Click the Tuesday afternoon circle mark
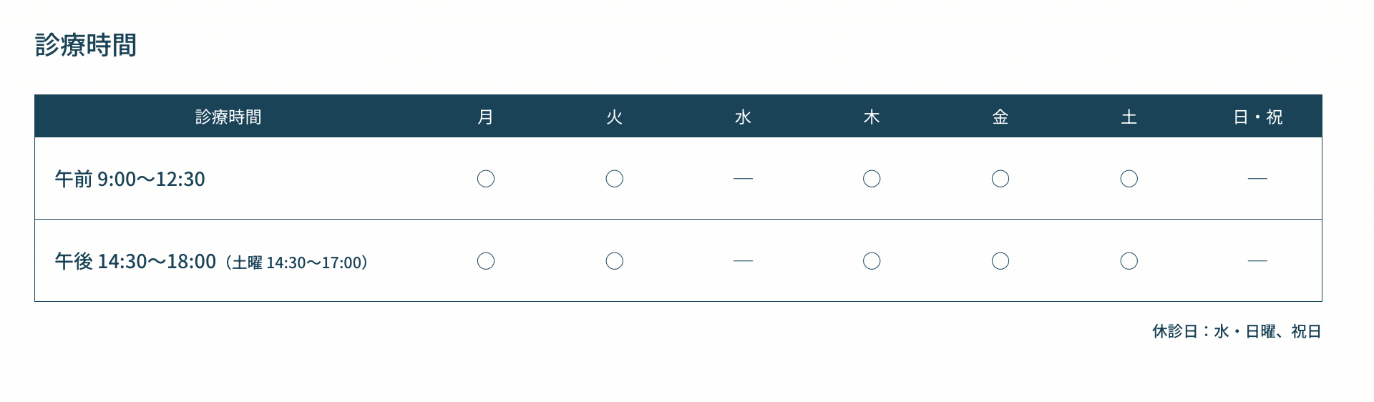 (x=614, y=261)
